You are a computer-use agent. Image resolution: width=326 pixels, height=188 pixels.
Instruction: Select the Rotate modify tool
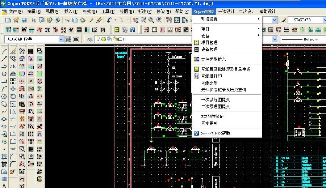13,97
